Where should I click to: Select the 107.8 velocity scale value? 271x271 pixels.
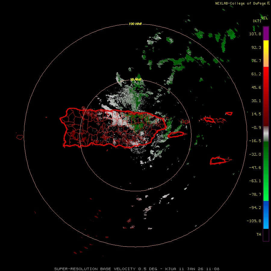tap(255, 34)
